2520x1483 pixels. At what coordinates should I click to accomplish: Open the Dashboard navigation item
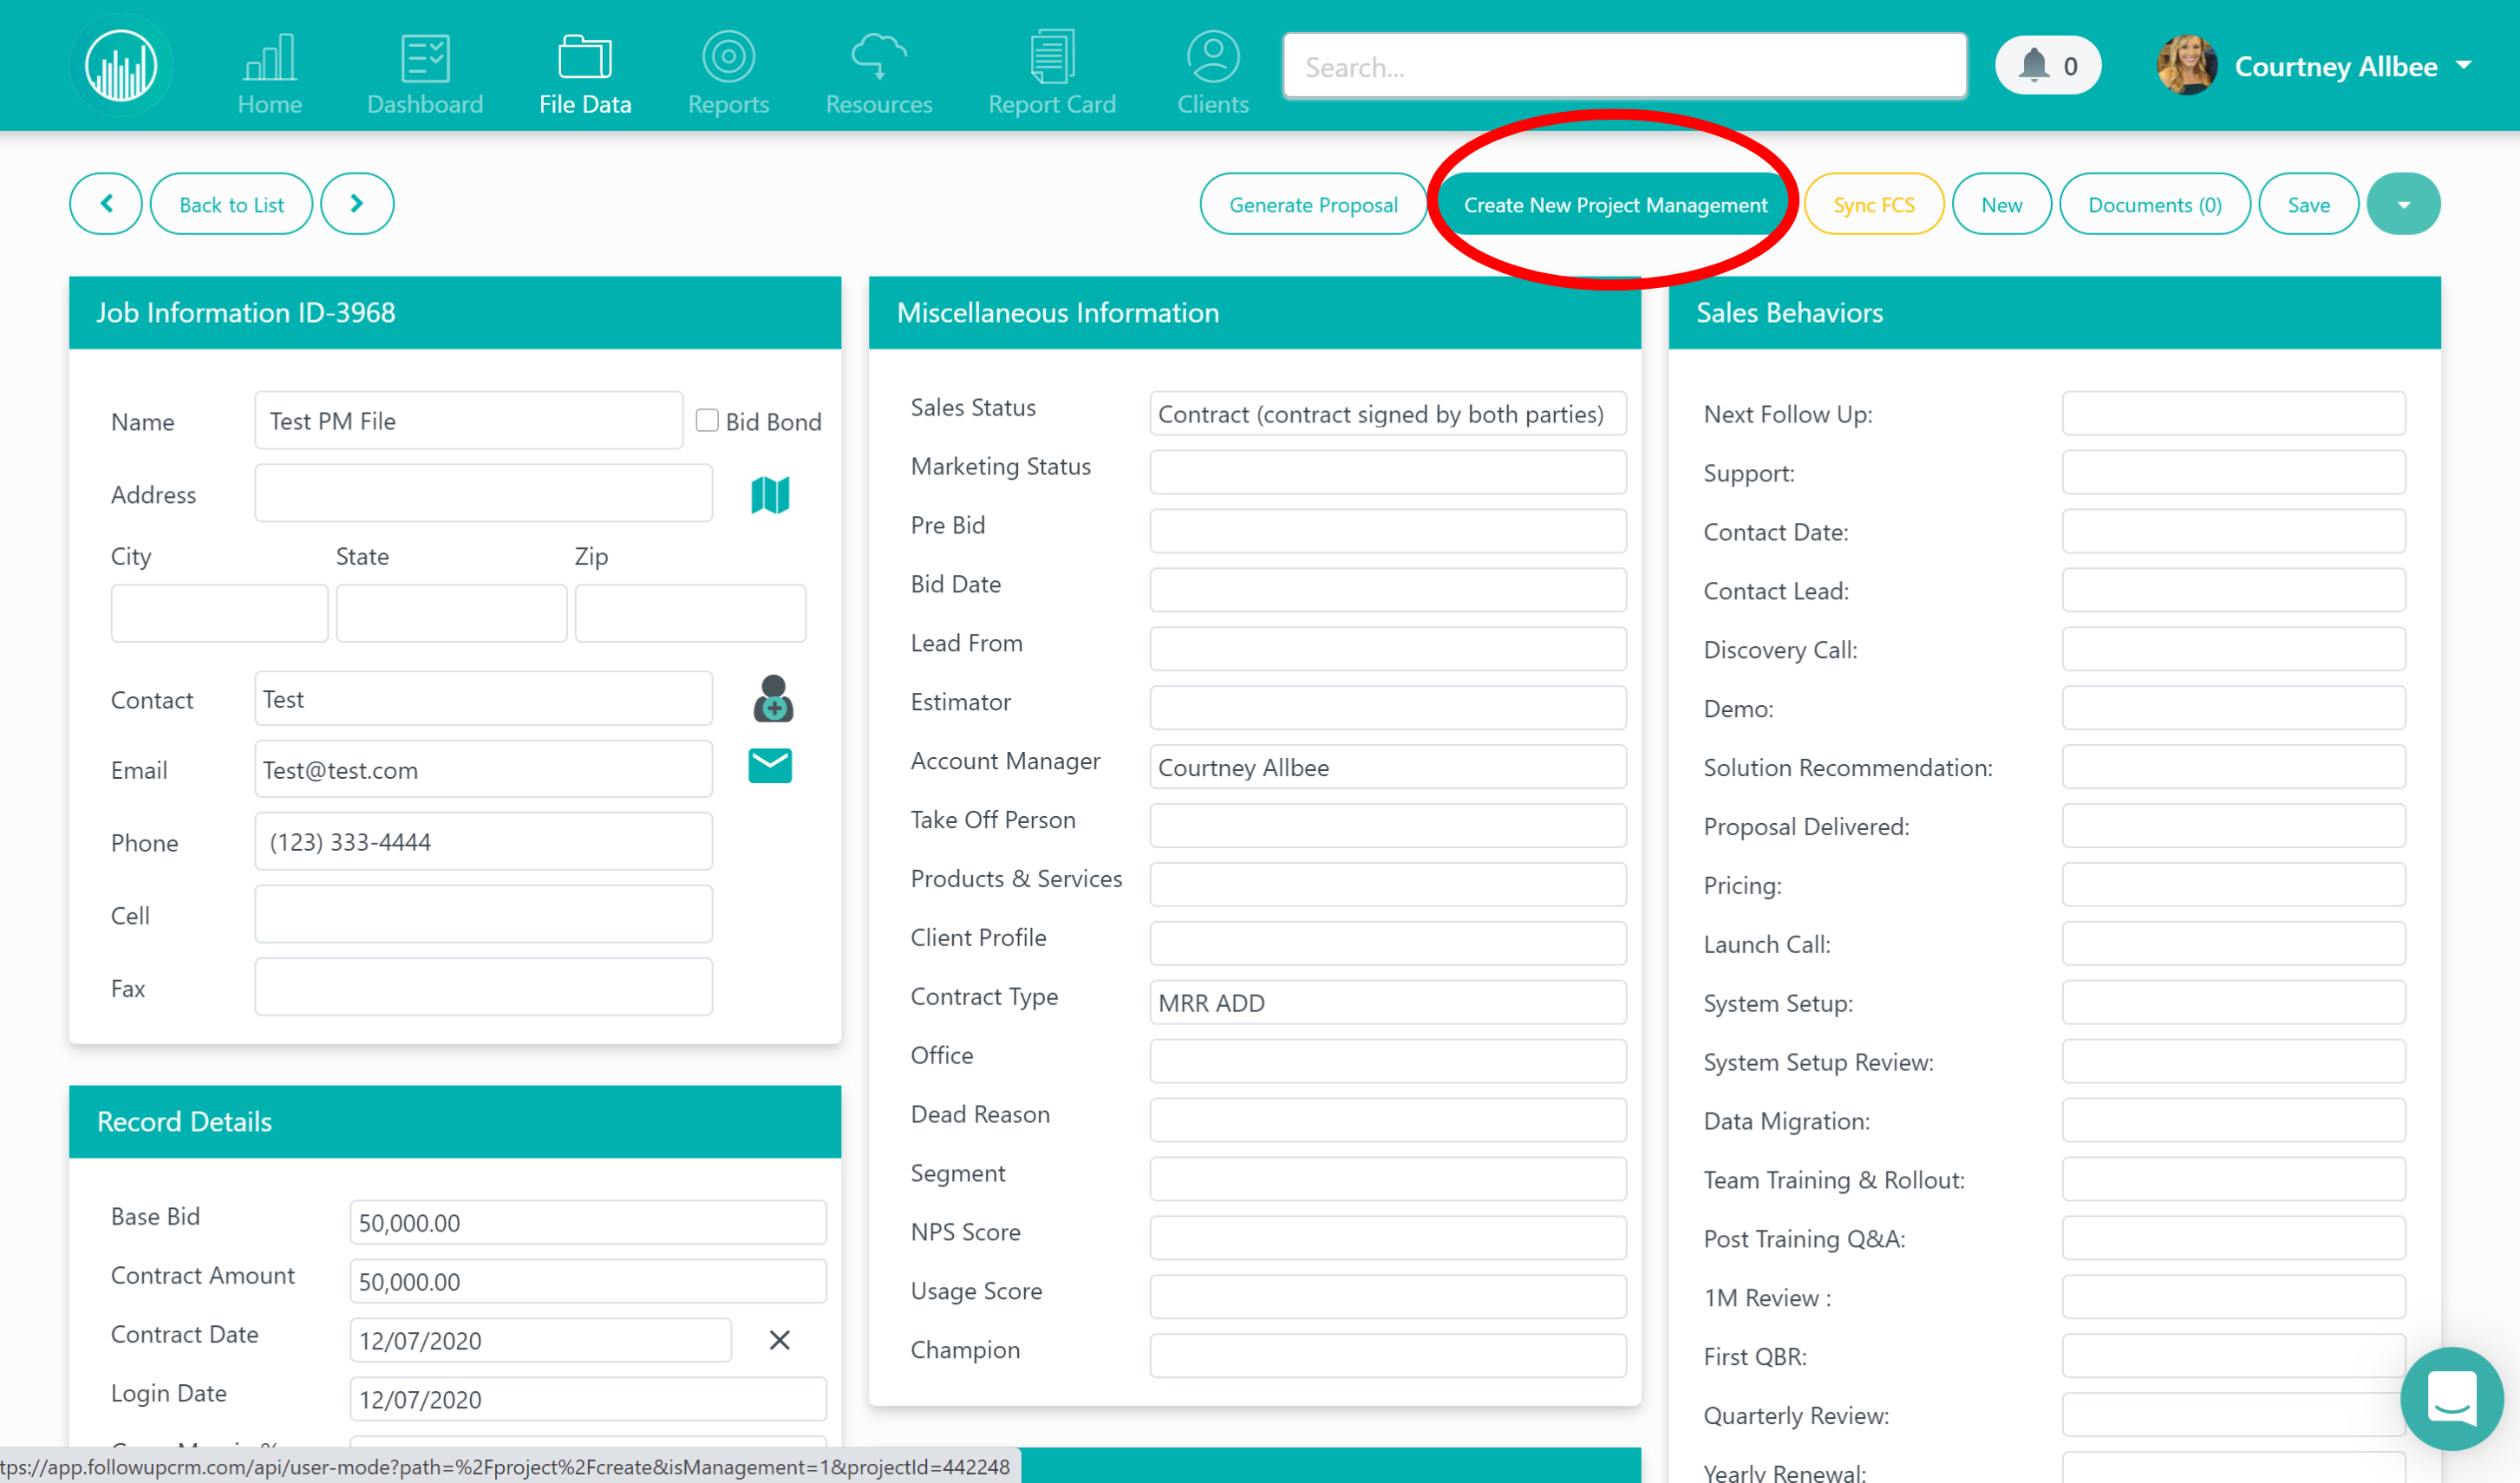tap(425, 73)
